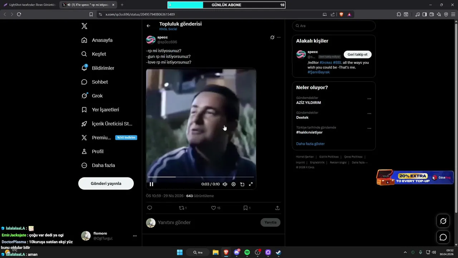This screenshot has width=458, height=258.
Task: Reply using the comment icon
Action: (150, 208)
